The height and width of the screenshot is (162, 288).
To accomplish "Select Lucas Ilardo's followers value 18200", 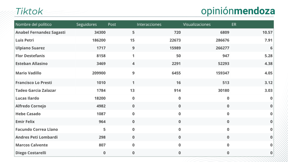I will click(99, 98).
